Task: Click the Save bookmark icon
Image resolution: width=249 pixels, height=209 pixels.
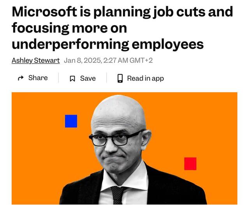Action: pyautogui.click(x=72, y=78)
